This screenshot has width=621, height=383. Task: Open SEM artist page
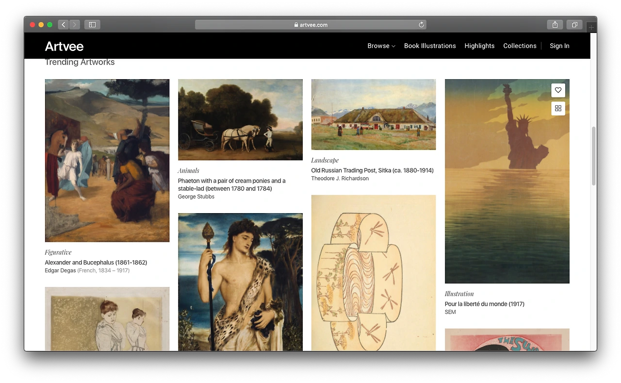tap(450, 312)
